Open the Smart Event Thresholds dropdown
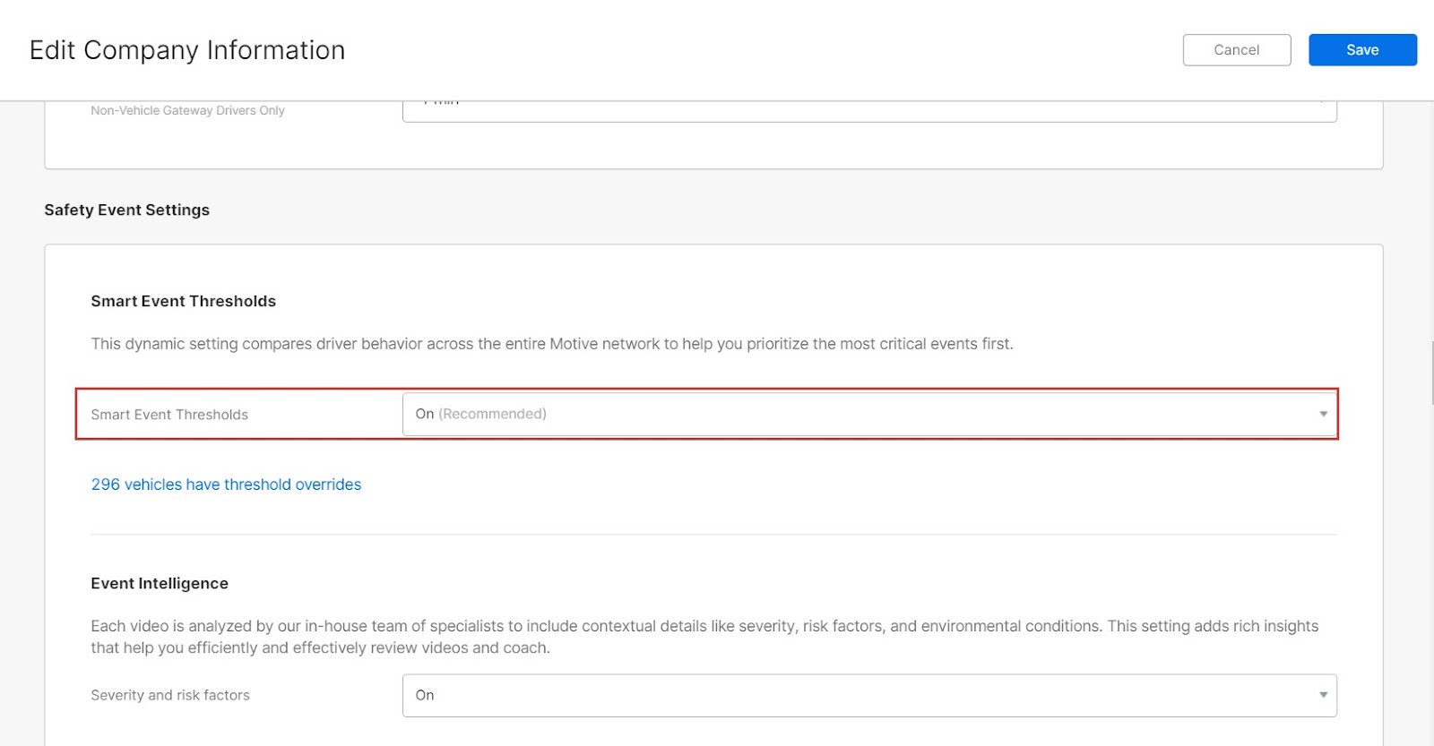The image size is (1434, 746). pos(869,414)
